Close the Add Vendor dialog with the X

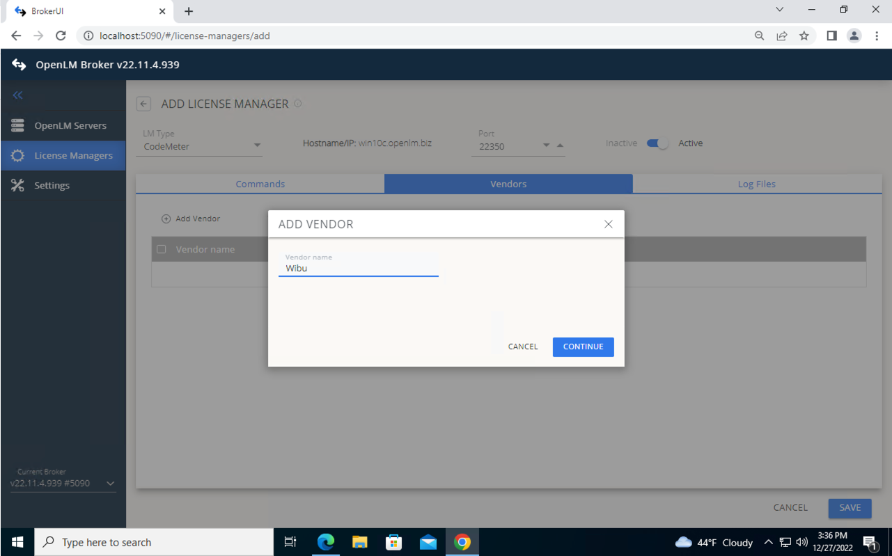(x=608, y=224)
